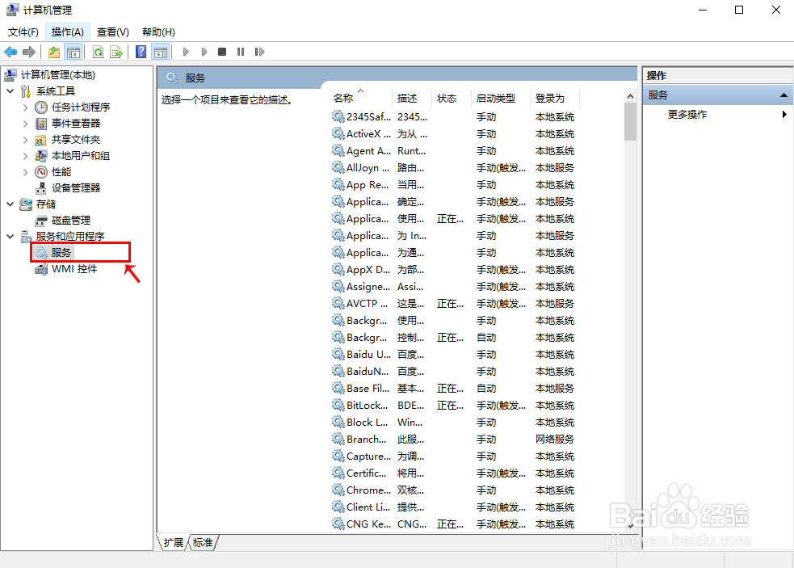Open the 帮助(H) menu

pyautogui.click(x=158, y=32)
